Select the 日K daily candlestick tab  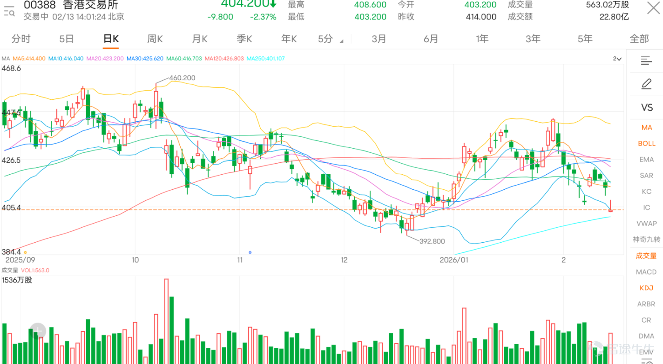point(111,39)
